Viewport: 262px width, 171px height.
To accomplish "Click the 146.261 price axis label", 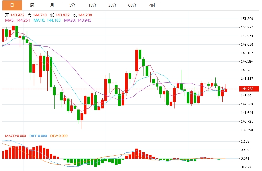I will coord(247,70).
